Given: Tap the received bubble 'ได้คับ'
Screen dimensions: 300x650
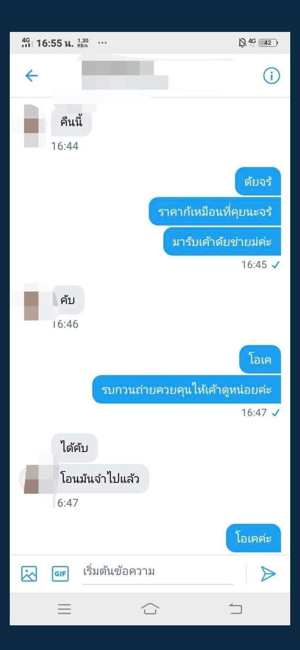Looking at the screenshot, I should point(74,448).
